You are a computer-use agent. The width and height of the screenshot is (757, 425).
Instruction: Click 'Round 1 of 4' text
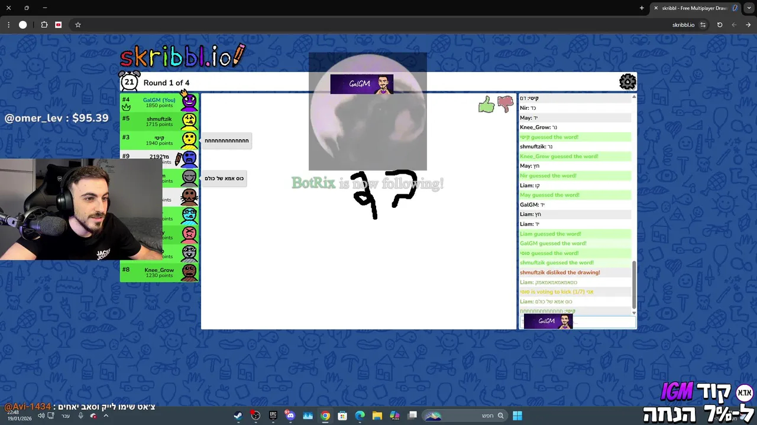pyautogui.click(x=166, y=83)
